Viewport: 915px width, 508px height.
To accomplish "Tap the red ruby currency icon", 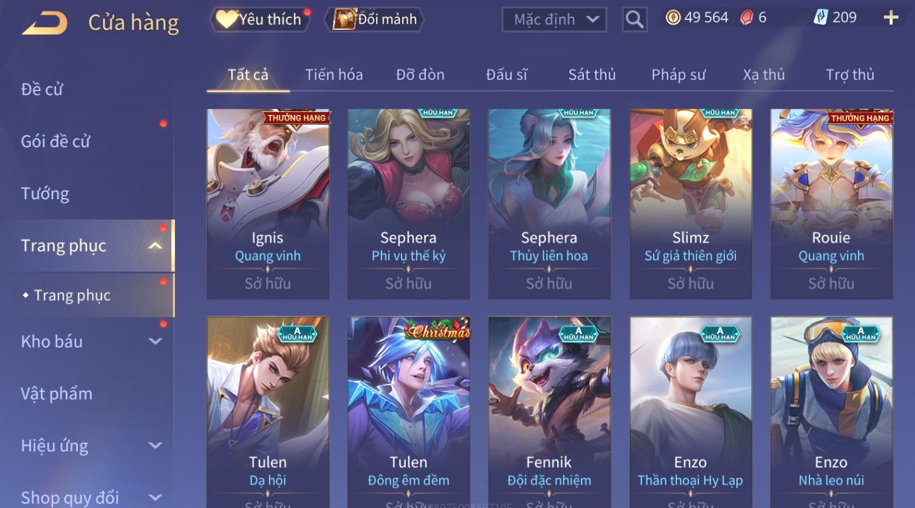I will pyautogui.click(x=747, y=18).
